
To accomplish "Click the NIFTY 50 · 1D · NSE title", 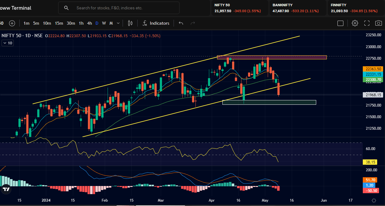I will pyautogui.click(x=22, y=36).
